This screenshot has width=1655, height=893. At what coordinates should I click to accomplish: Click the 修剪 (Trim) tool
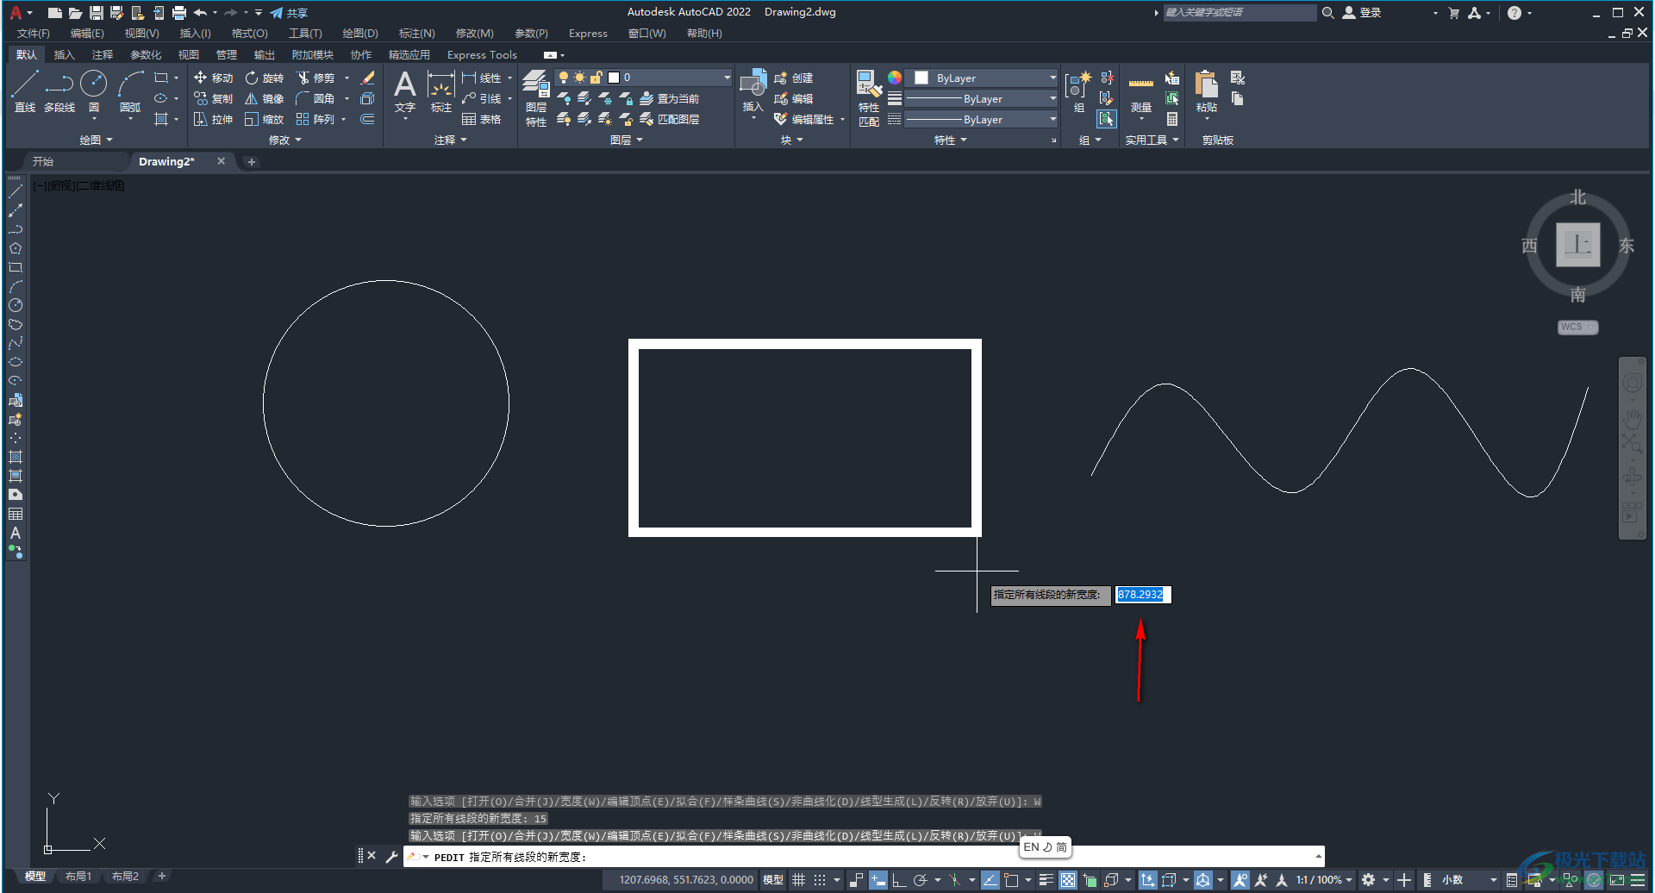click(315, 78)
